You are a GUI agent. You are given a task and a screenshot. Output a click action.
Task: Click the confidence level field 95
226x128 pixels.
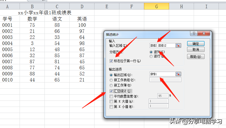163,96
